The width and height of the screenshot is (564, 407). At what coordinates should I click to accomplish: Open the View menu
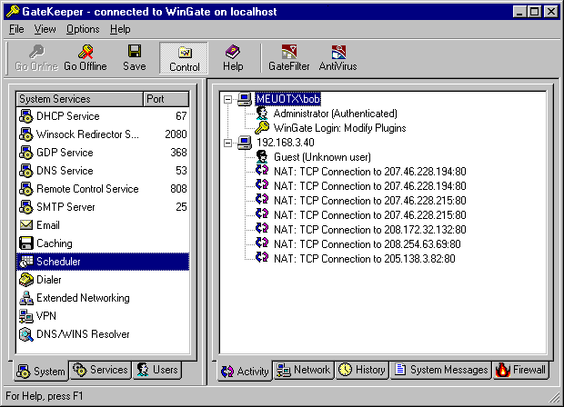click(45, 29)
